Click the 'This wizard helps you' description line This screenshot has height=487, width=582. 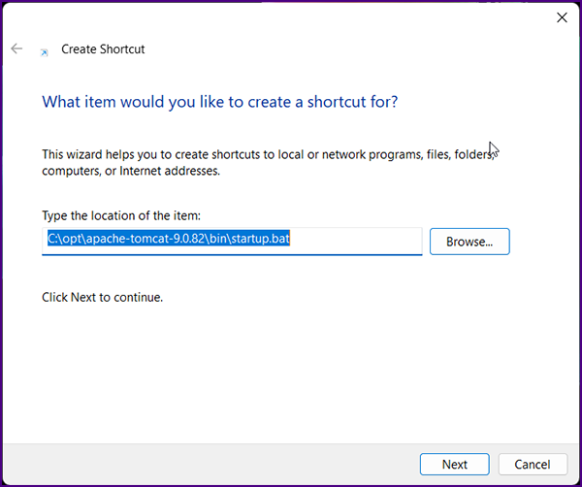268,154
